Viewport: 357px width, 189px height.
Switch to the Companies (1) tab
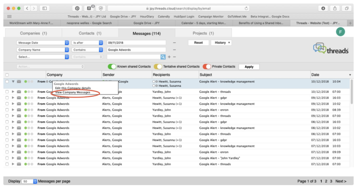click(x=33, y=33)
